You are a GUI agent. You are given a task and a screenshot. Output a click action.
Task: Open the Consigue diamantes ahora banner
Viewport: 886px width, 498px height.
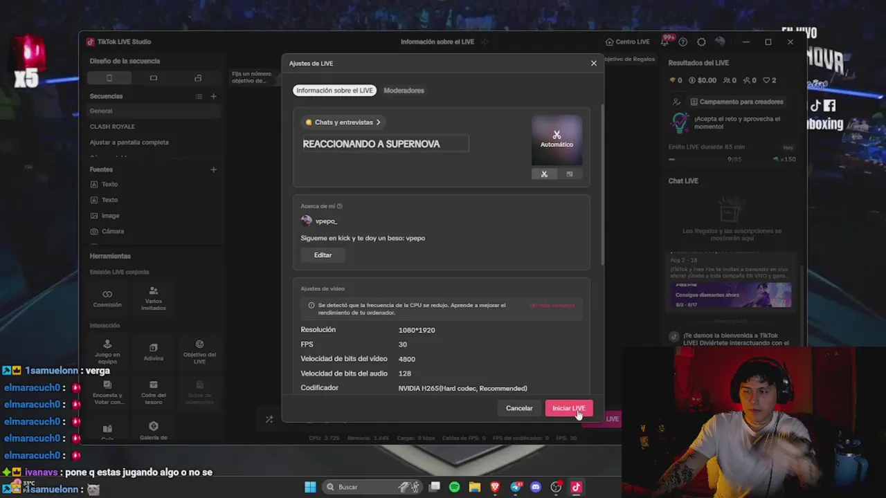(x=732, y=295)
